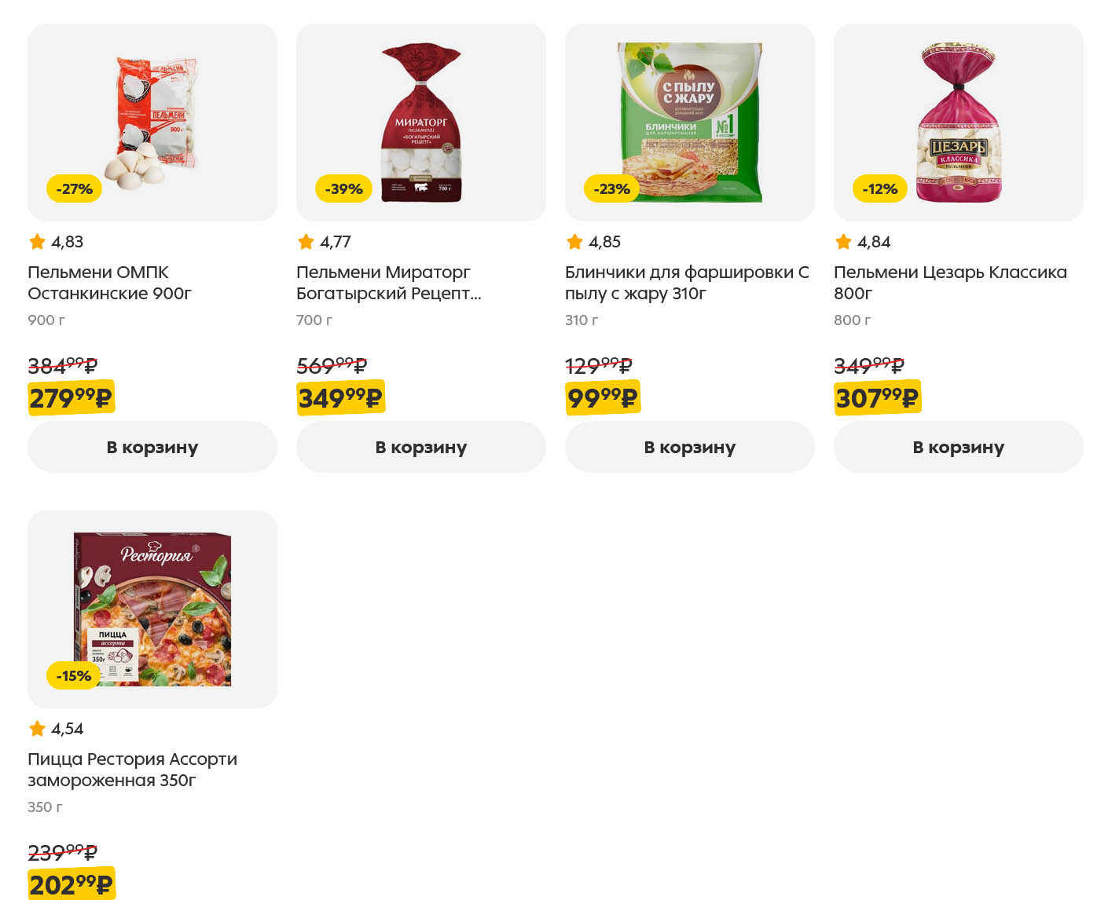Click the star icon beside rating 4,54

click(37, 729)
